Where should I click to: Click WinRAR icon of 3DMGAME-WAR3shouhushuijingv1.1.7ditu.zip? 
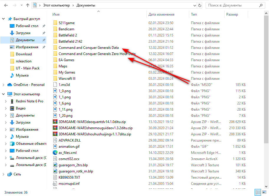click(55, 134)
